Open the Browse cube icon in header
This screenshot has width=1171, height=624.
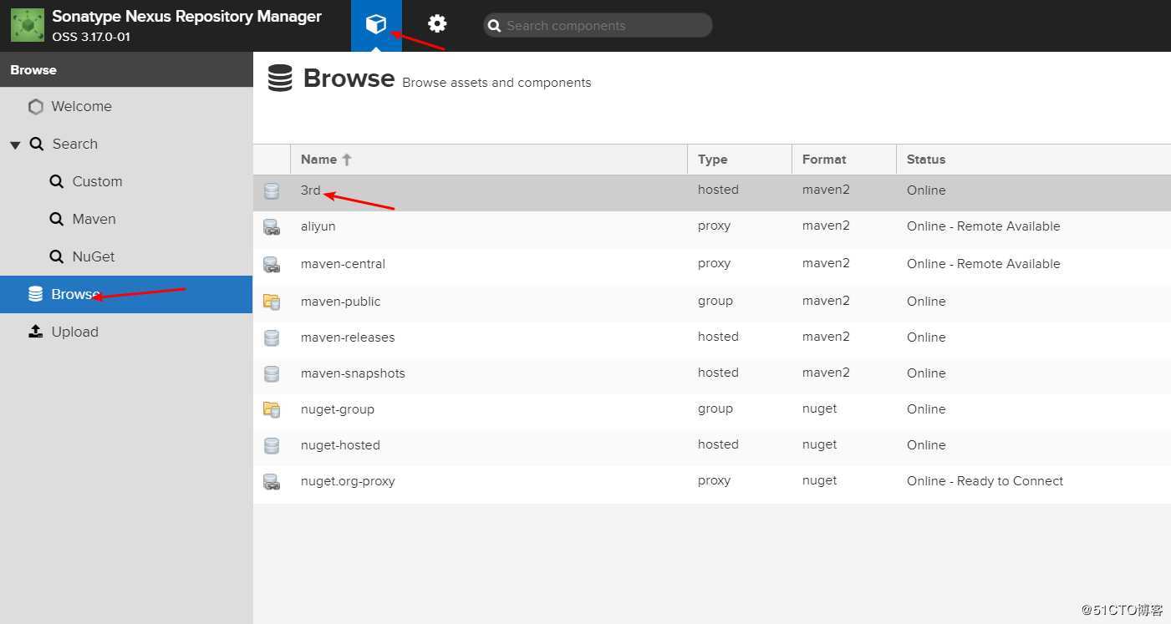point(376,25)
